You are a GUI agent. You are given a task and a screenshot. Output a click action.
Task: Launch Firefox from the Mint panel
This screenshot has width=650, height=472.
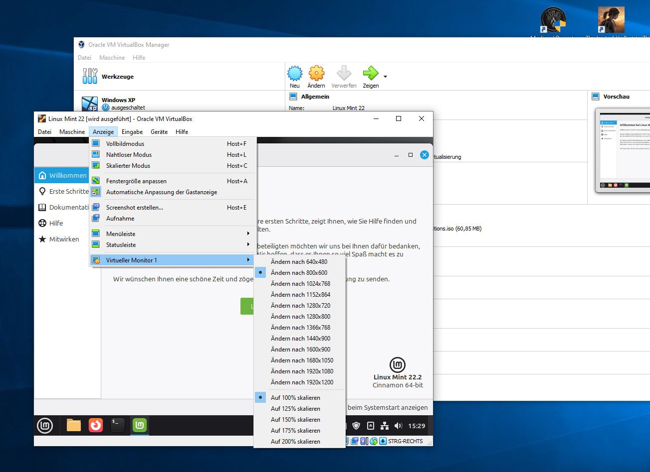[96, 425]
